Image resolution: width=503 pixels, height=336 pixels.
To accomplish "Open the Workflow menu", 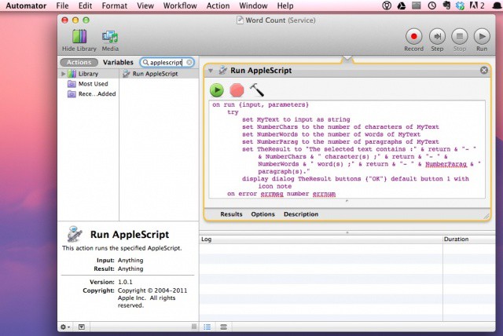I will click(181, 5).
